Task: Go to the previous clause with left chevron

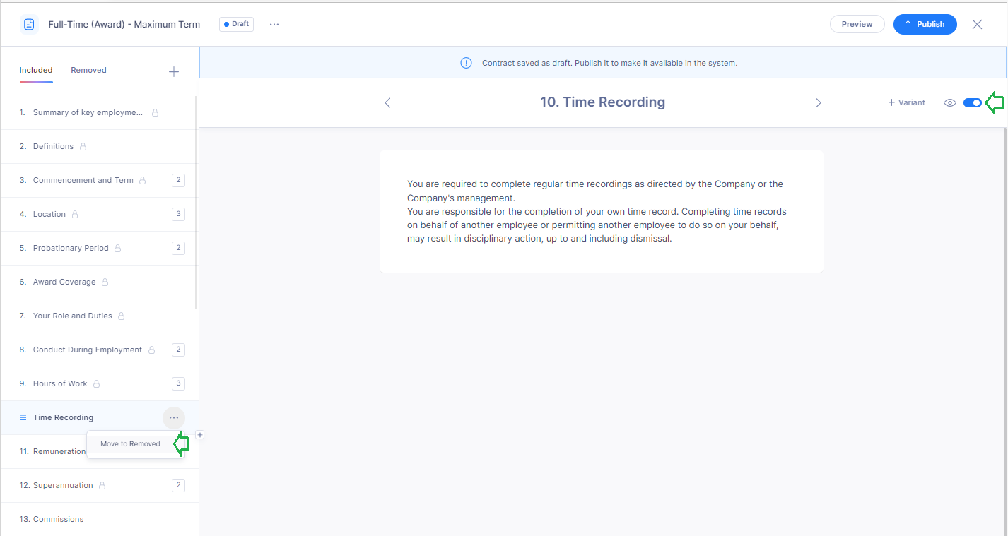Action: click(387, 103)
